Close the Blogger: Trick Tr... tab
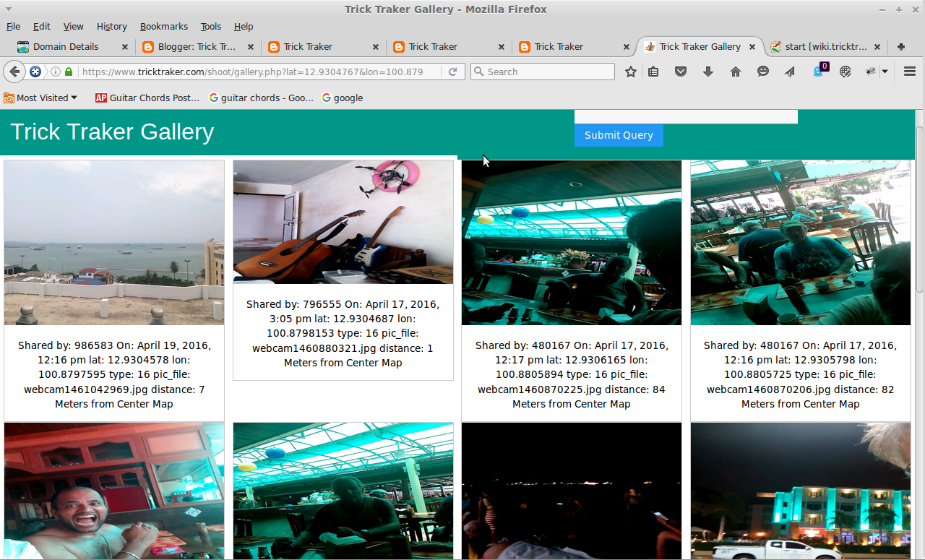This screenshot has height=560, width=925. tap(250, 46)
